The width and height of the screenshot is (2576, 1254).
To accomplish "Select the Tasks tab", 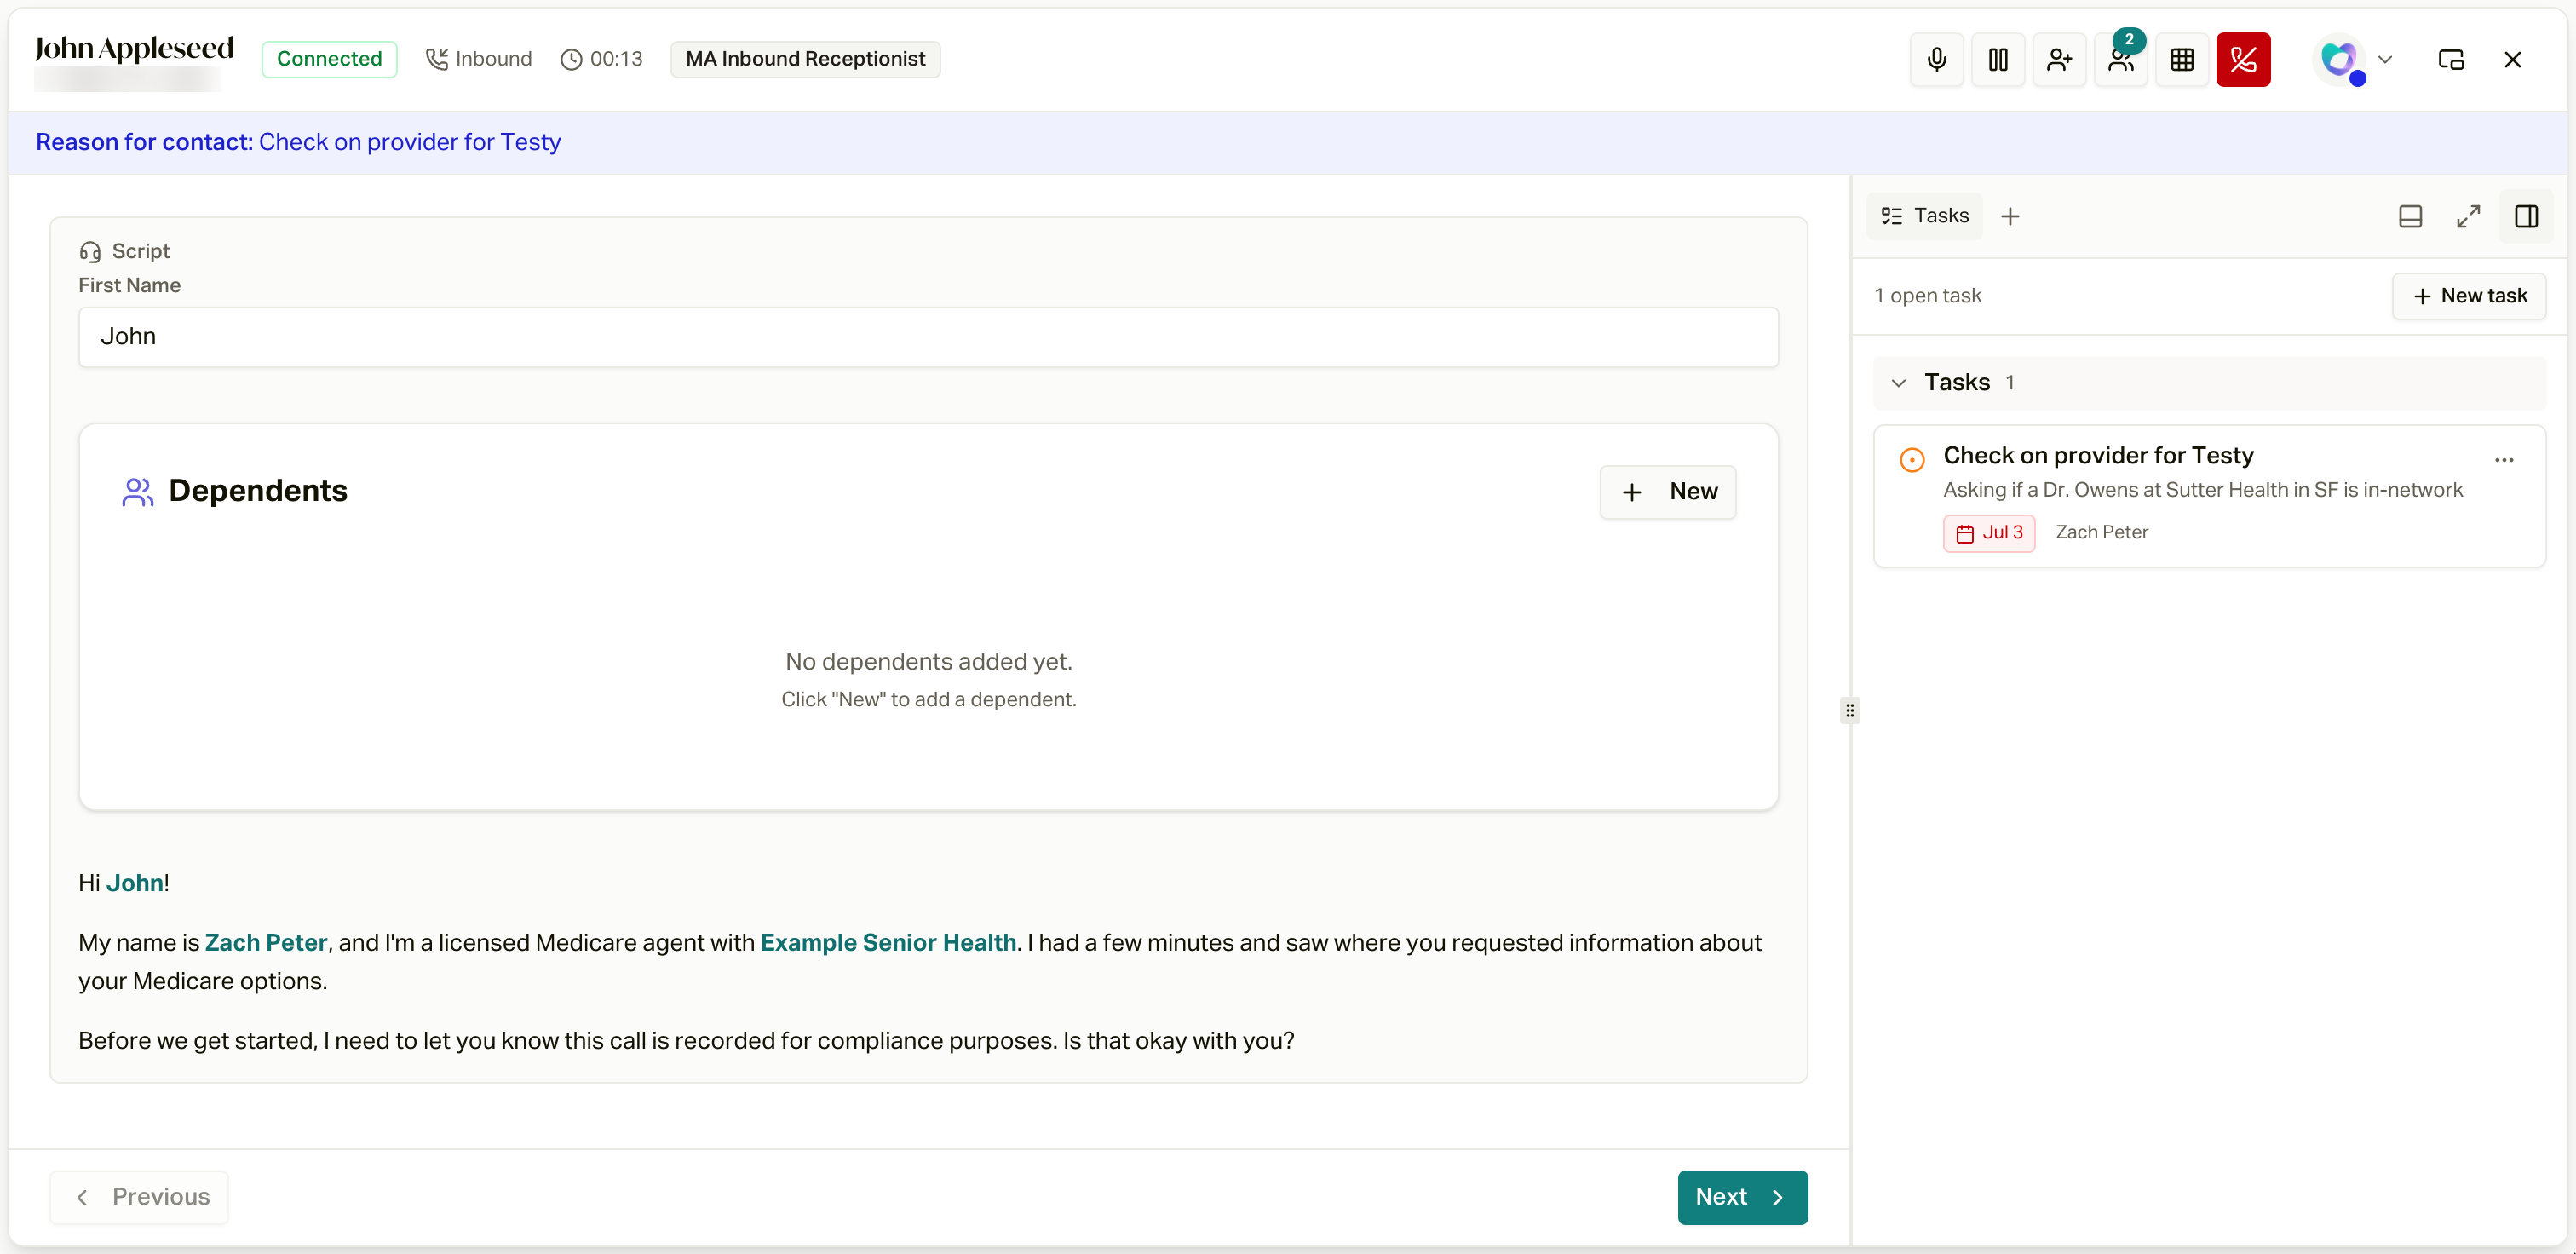I will pos(1925,216).
